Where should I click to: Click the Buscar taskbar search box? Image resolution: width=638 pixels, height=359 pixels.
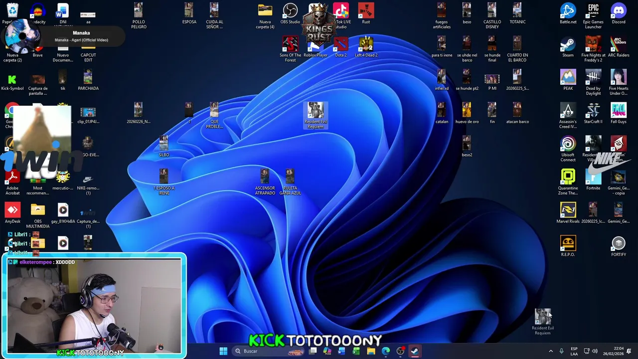pyautogui.click(x=268, y=351)
